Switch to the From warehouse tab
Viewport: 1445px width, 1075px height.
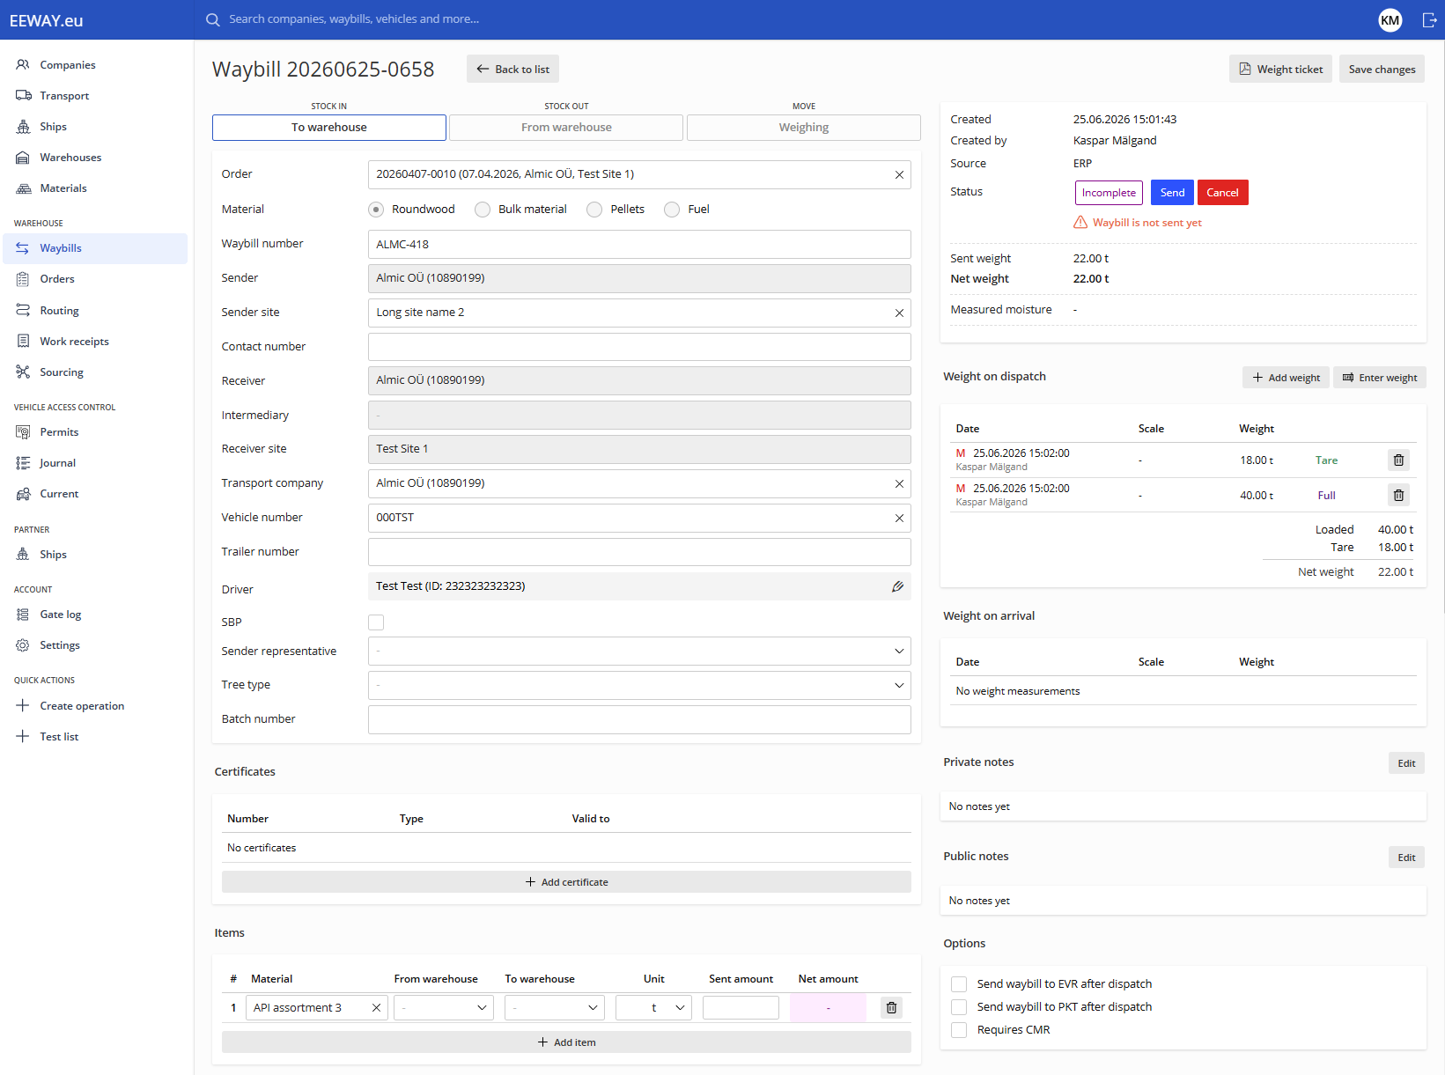tap(566, 127)
